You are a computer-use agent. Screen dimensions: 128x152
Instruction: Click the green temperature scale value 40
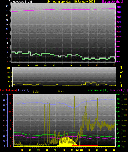pyautogui.click(x=118, y=95)
